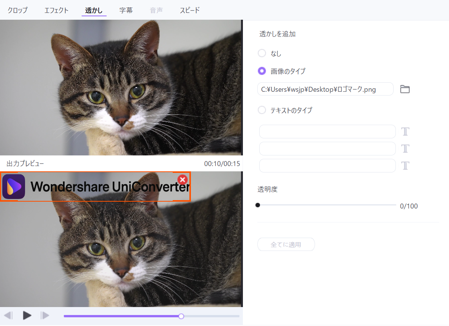Open font settings for first text field

click(x=405, y=132)
